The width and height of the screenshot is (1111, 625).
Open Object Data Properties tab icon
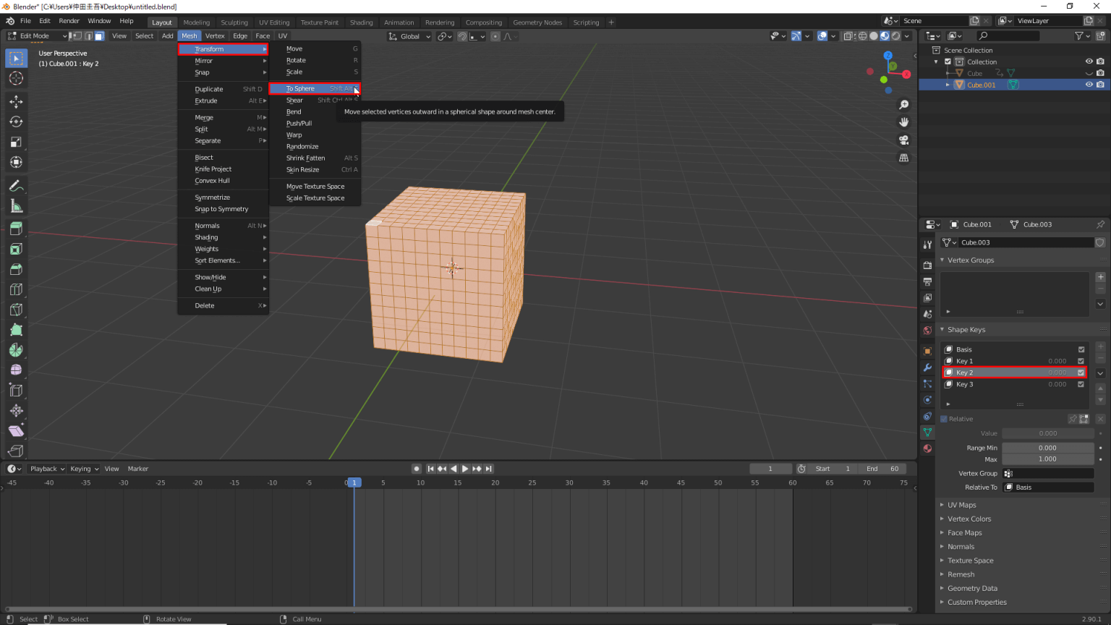tap(927, 432)
